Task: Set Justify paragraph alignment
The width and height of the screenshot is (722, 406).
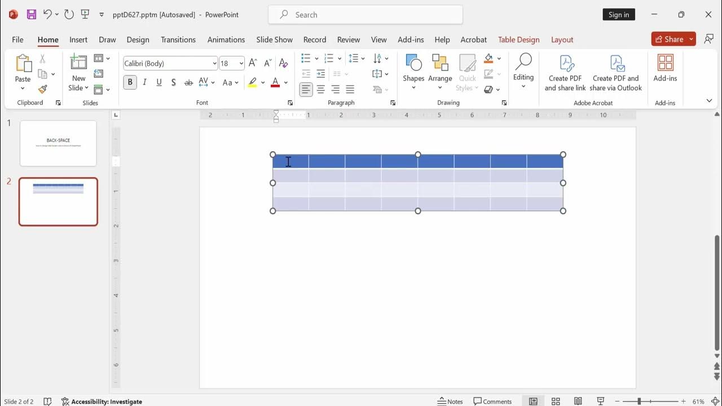Action: [x=350, y=89]
